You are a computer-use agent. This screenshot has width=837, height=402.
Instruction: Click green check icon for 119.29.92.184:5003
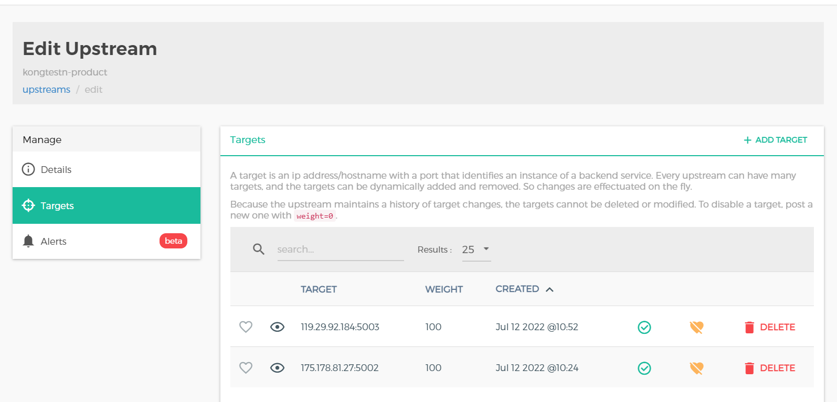(644, 328)
